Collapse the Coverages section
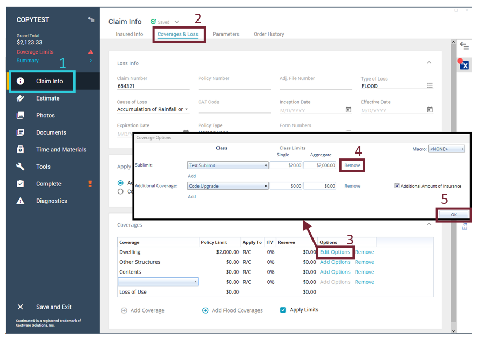477x339 pixels. [x=429, y=224]
